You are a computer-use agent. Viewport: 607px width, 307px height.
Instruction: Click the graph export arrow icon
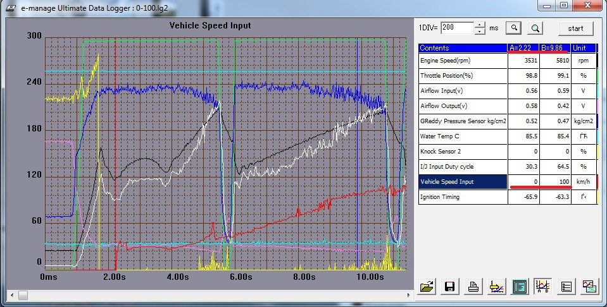[x=496, y=287]
